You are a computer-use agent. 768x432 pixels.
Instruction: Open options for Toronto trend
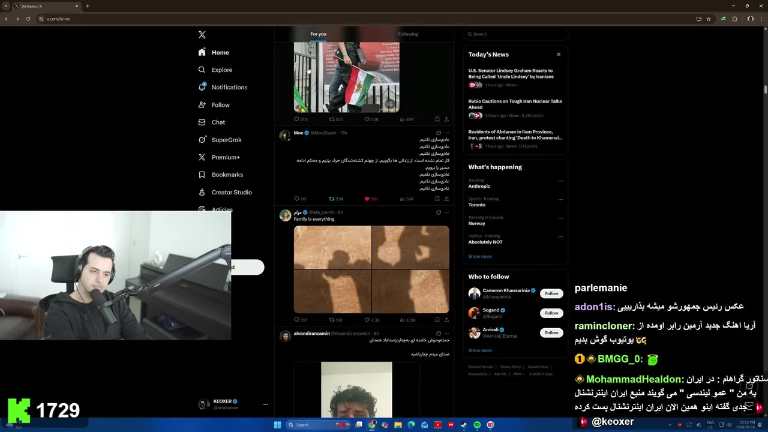click(x=560, y=199)
